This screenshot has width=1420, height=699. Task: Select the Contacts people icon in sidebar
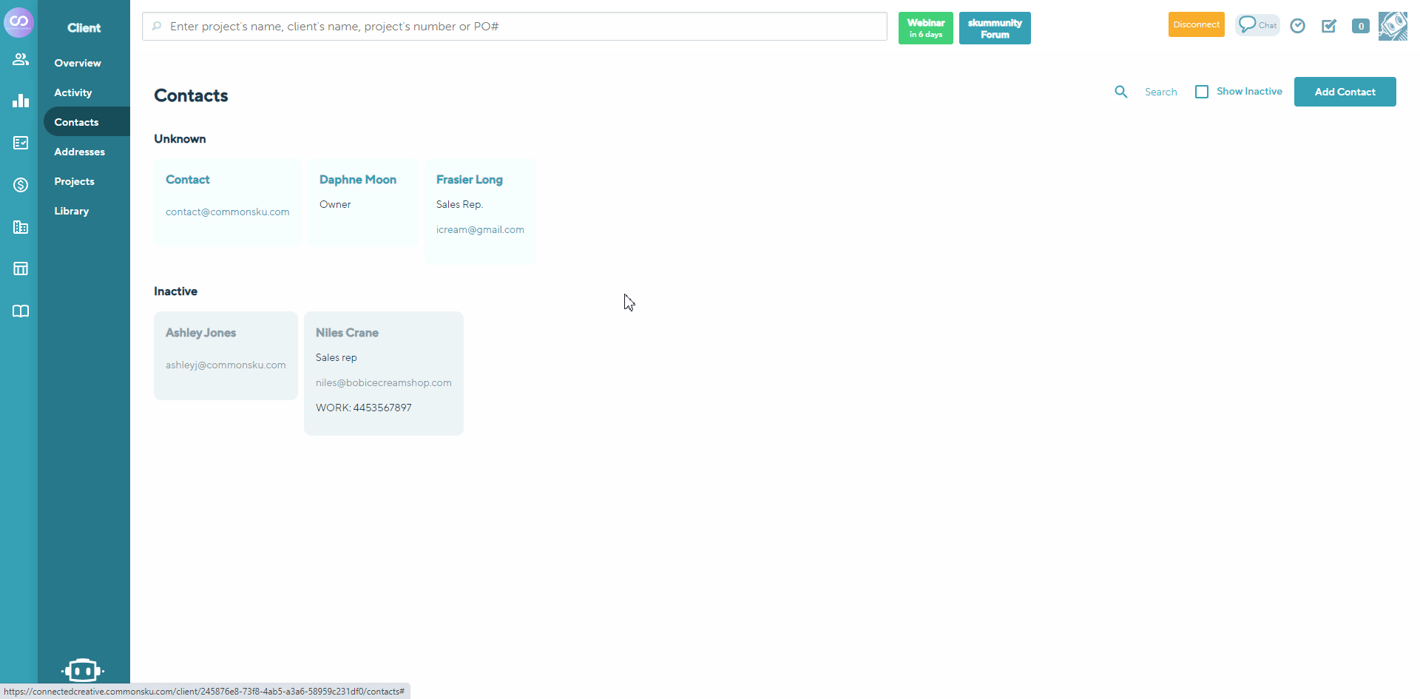(20, 59)
